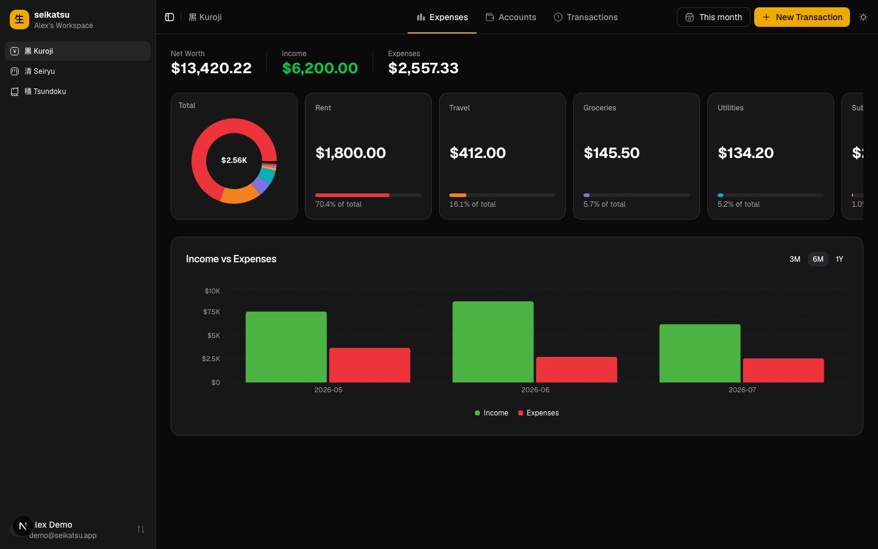The height and width of the screenshot is (549, 878).
Task: Click the Net Worth value $13,420.22
Action: [211, 68]
